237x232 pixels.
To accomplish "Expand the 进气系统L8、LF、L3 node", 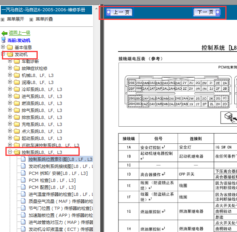I will pyautogui.click(x=10, y=96).
